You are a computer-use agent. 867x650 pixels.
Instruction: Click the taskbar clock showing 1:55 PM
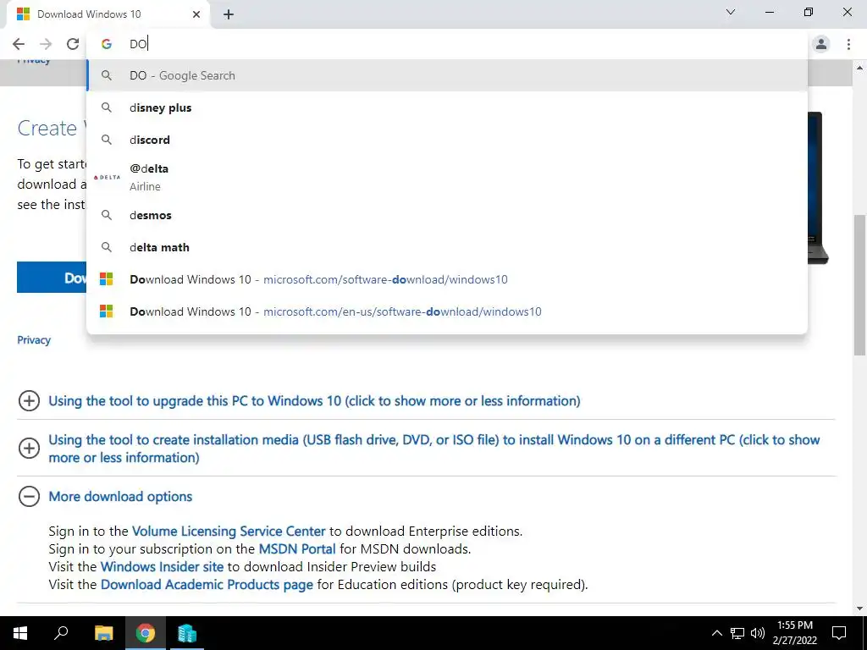click(794, 633)
